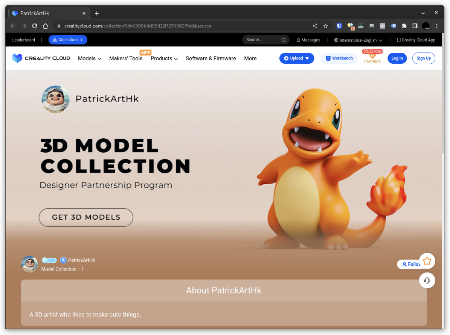Open the headset support button
The image size is (450, 335).
click(x=427, y=280)
